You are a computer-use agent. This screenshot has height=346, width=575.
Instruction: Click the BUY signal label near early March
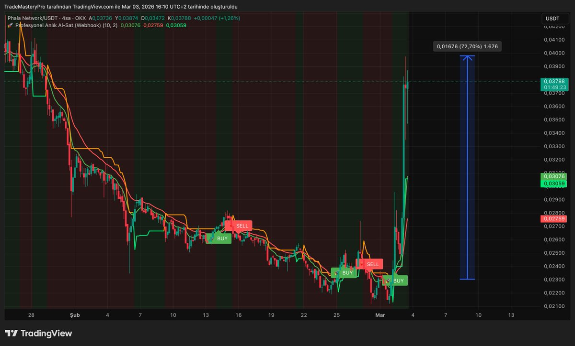395,281
